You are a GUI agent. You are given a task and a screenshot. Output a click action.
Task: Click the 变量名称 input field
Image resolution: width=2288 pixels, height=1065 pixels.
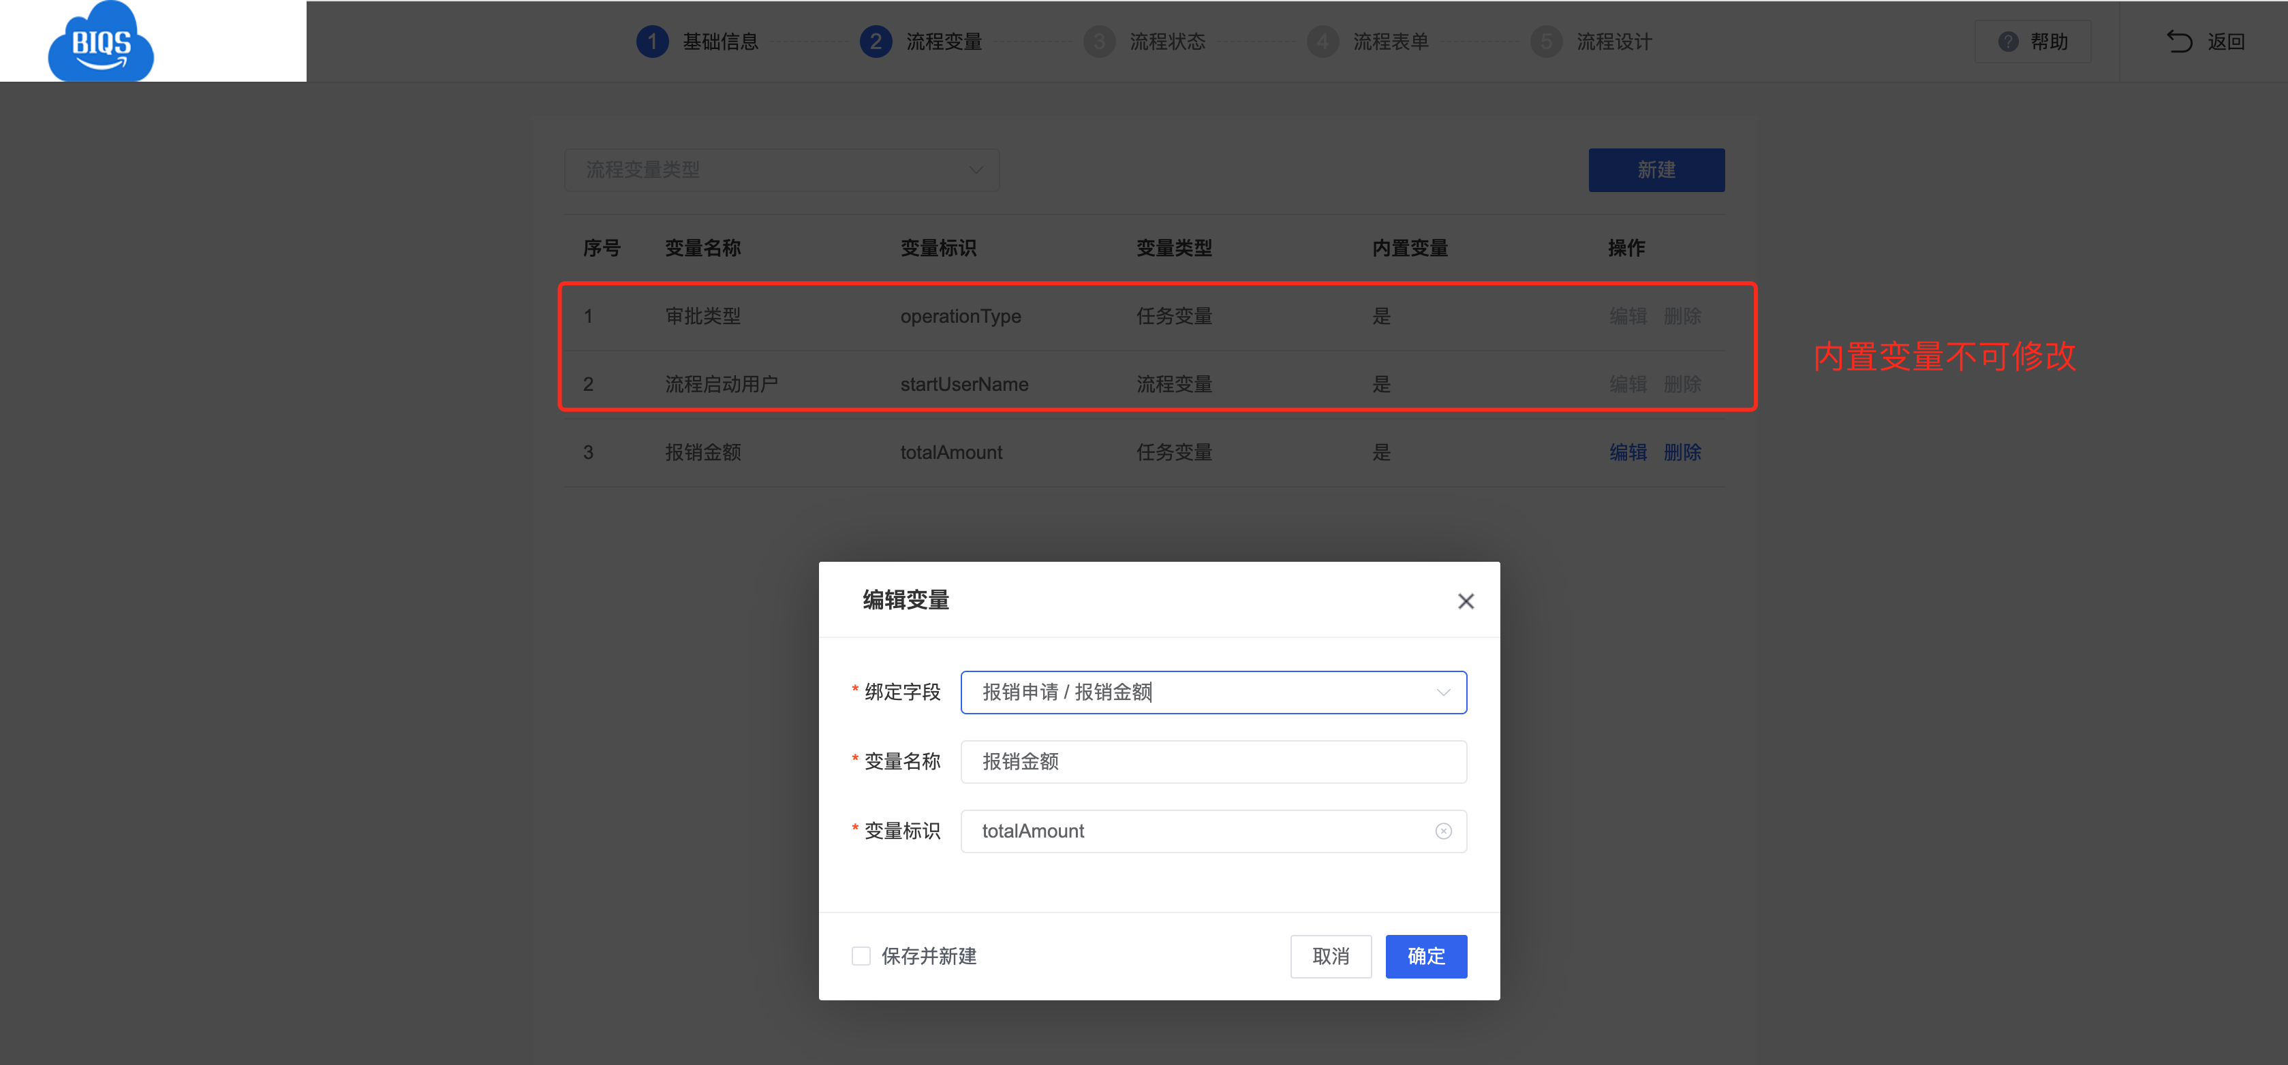pyautogui.click(x=1213, y=761)
